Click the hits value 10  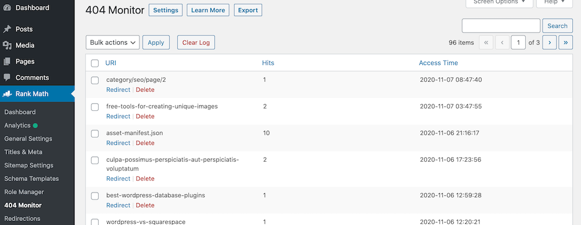(x=266, y=133)
